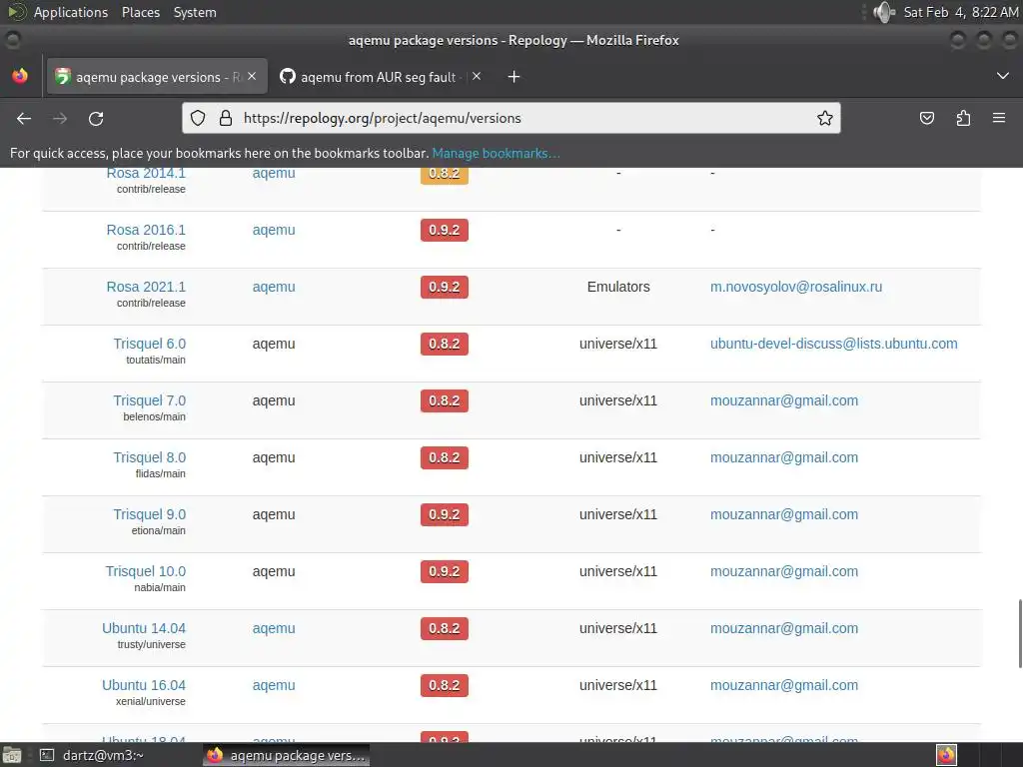Click mouzannar@gmail.com in the Trisquel 7.0 row
Image resolution: width=1023 pixels, height=767 pixels.
784,400
